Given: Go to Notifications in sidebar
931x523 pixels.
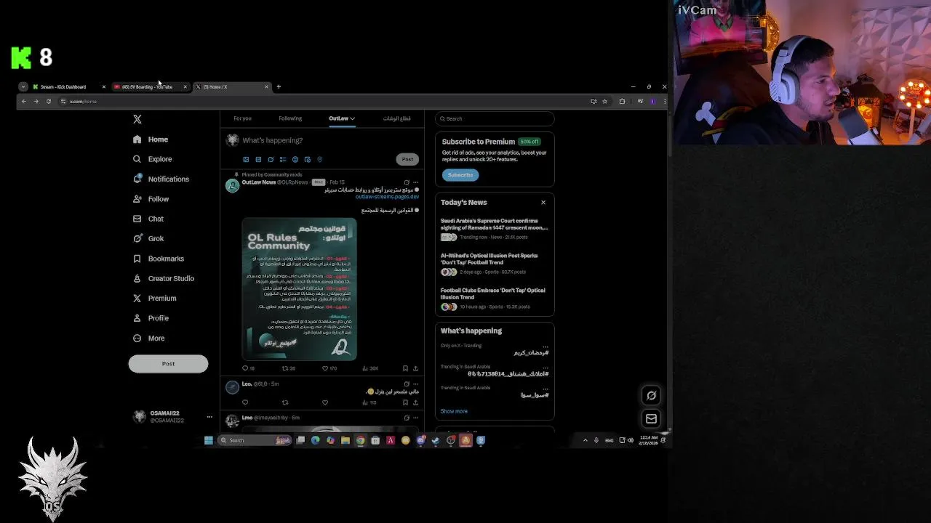Looking at the screenshot, I should point(161,179).
